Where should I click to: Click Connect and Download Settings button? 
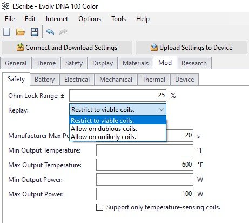pos(67,48)
